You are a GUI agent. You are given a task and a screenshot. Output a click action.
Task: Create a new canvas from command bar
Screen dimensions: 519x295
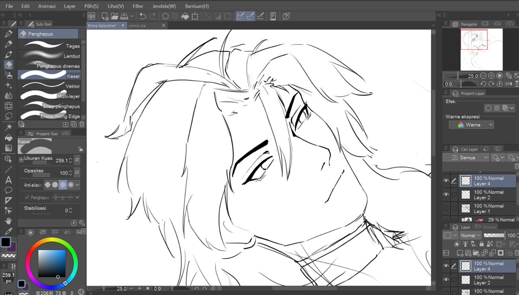(105, 16)
